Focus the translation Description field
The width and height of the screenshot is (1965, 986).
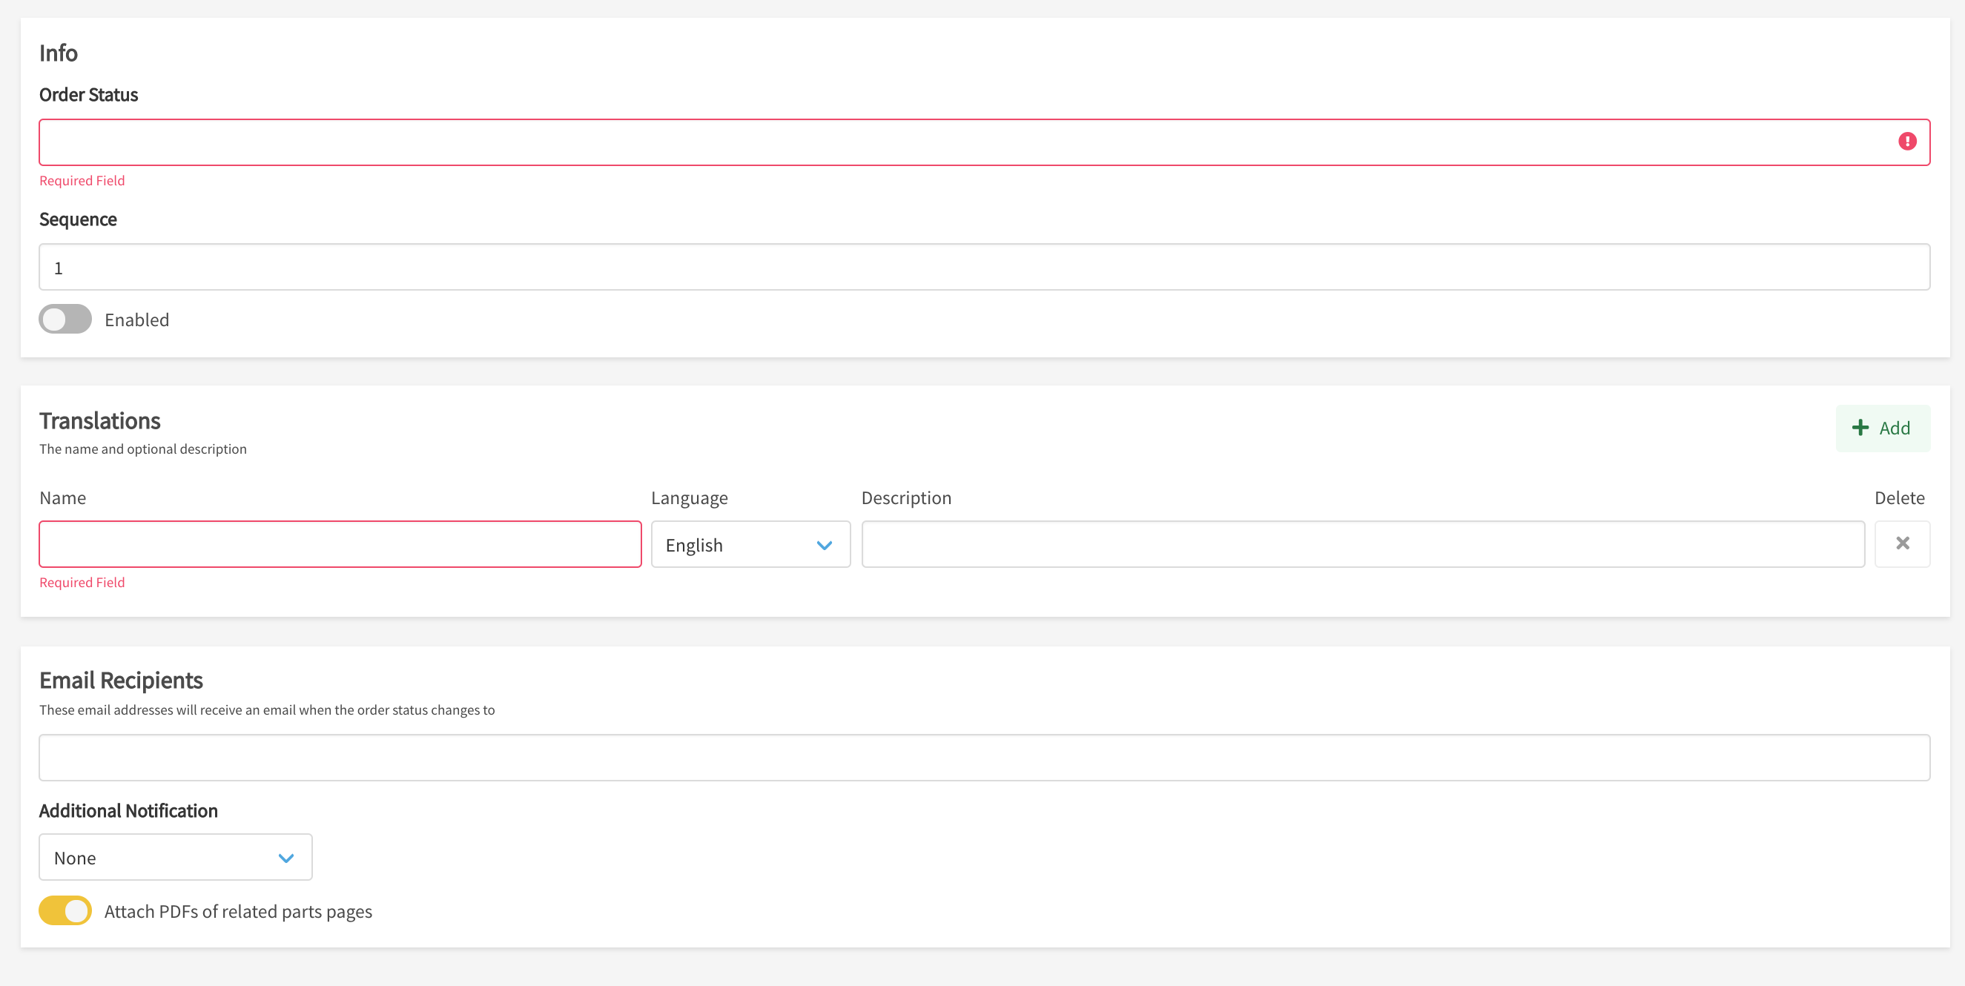[1362, 544]
